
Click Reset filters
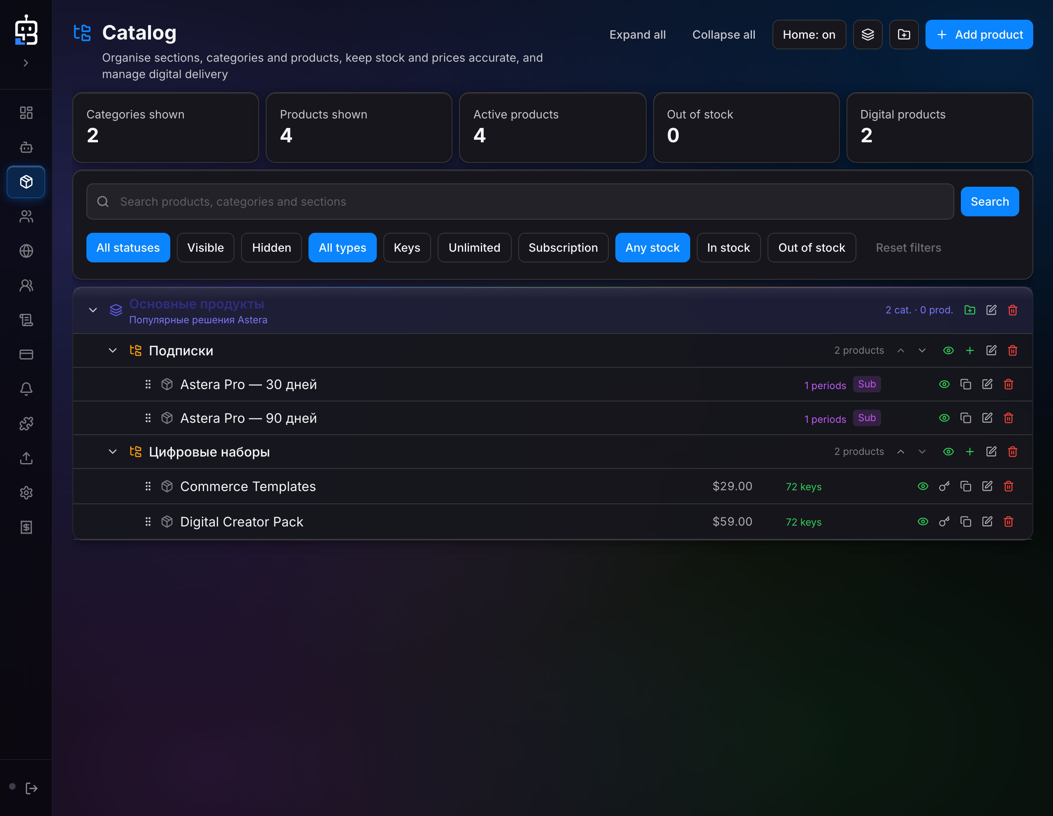(908, 248)
